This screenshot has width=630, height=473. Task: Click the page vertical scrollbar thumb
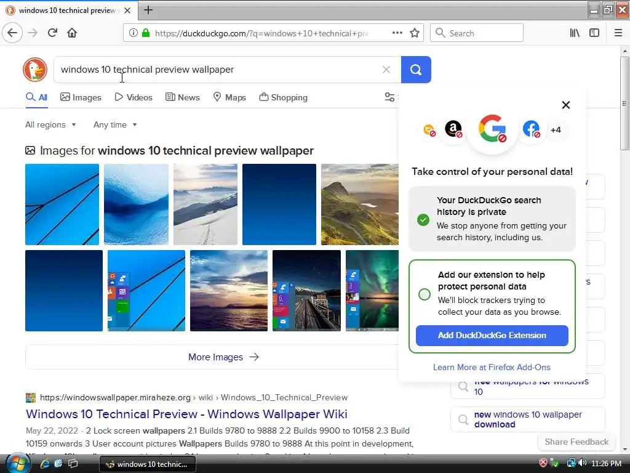tap(624, 103)
